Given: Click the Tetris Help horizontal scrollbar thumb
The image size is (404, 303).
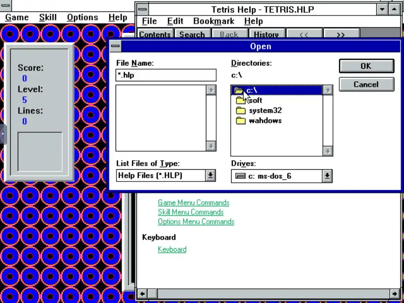Looking at the screenshot, I should point(152,294).
